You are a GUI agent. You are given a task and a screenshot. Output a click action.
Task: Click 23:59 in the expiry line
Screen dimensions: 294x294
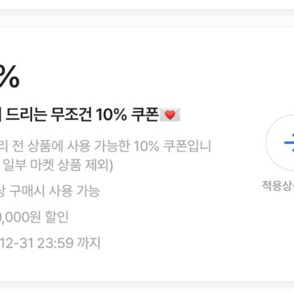click(56, 243)
